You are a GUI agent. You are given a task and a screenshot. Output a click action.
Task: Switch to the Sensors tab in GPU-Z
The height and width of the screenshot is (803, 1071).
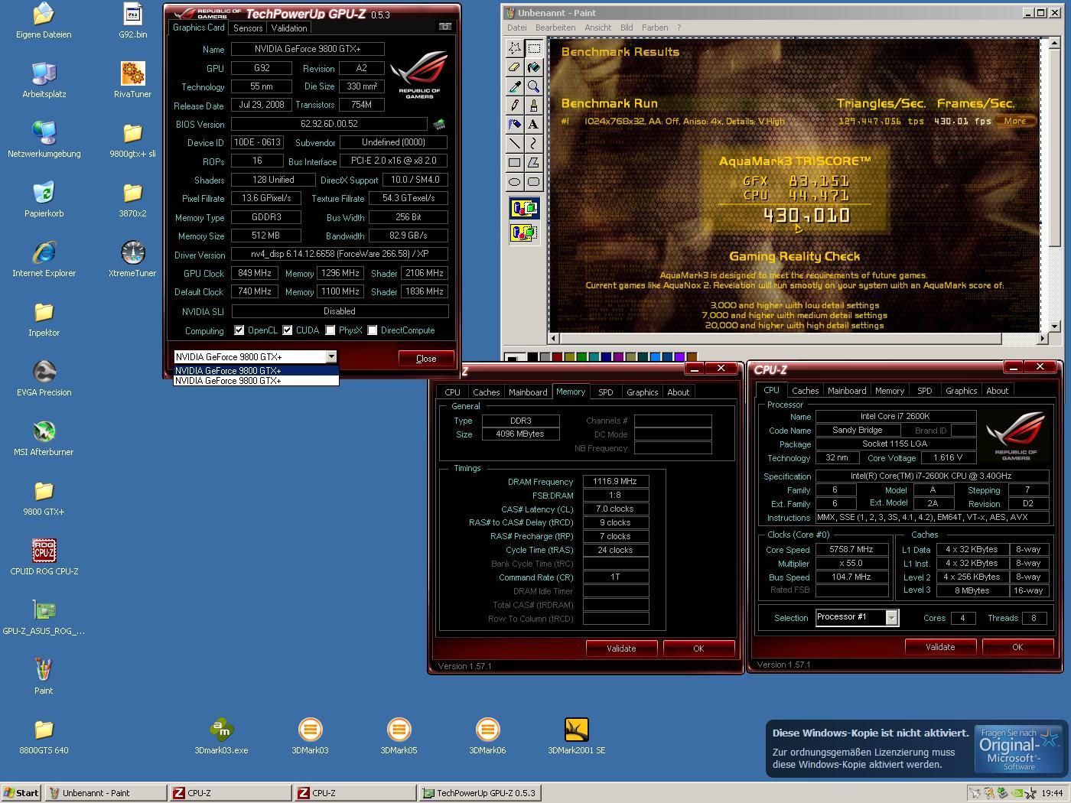point(248,28)
